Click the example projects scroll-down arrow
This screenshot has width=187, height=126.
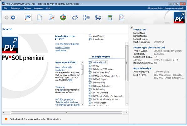pyautogui.click(x=127, y=104)
